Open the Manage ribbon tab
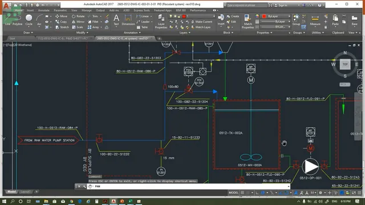 pyautogui.click(x=86, y=10)
